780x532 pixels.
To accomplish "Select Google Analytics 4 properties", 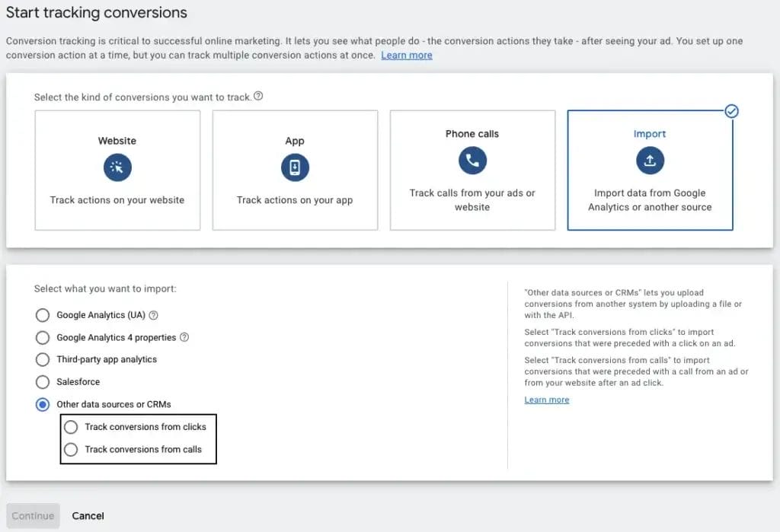I will (43, 336).
